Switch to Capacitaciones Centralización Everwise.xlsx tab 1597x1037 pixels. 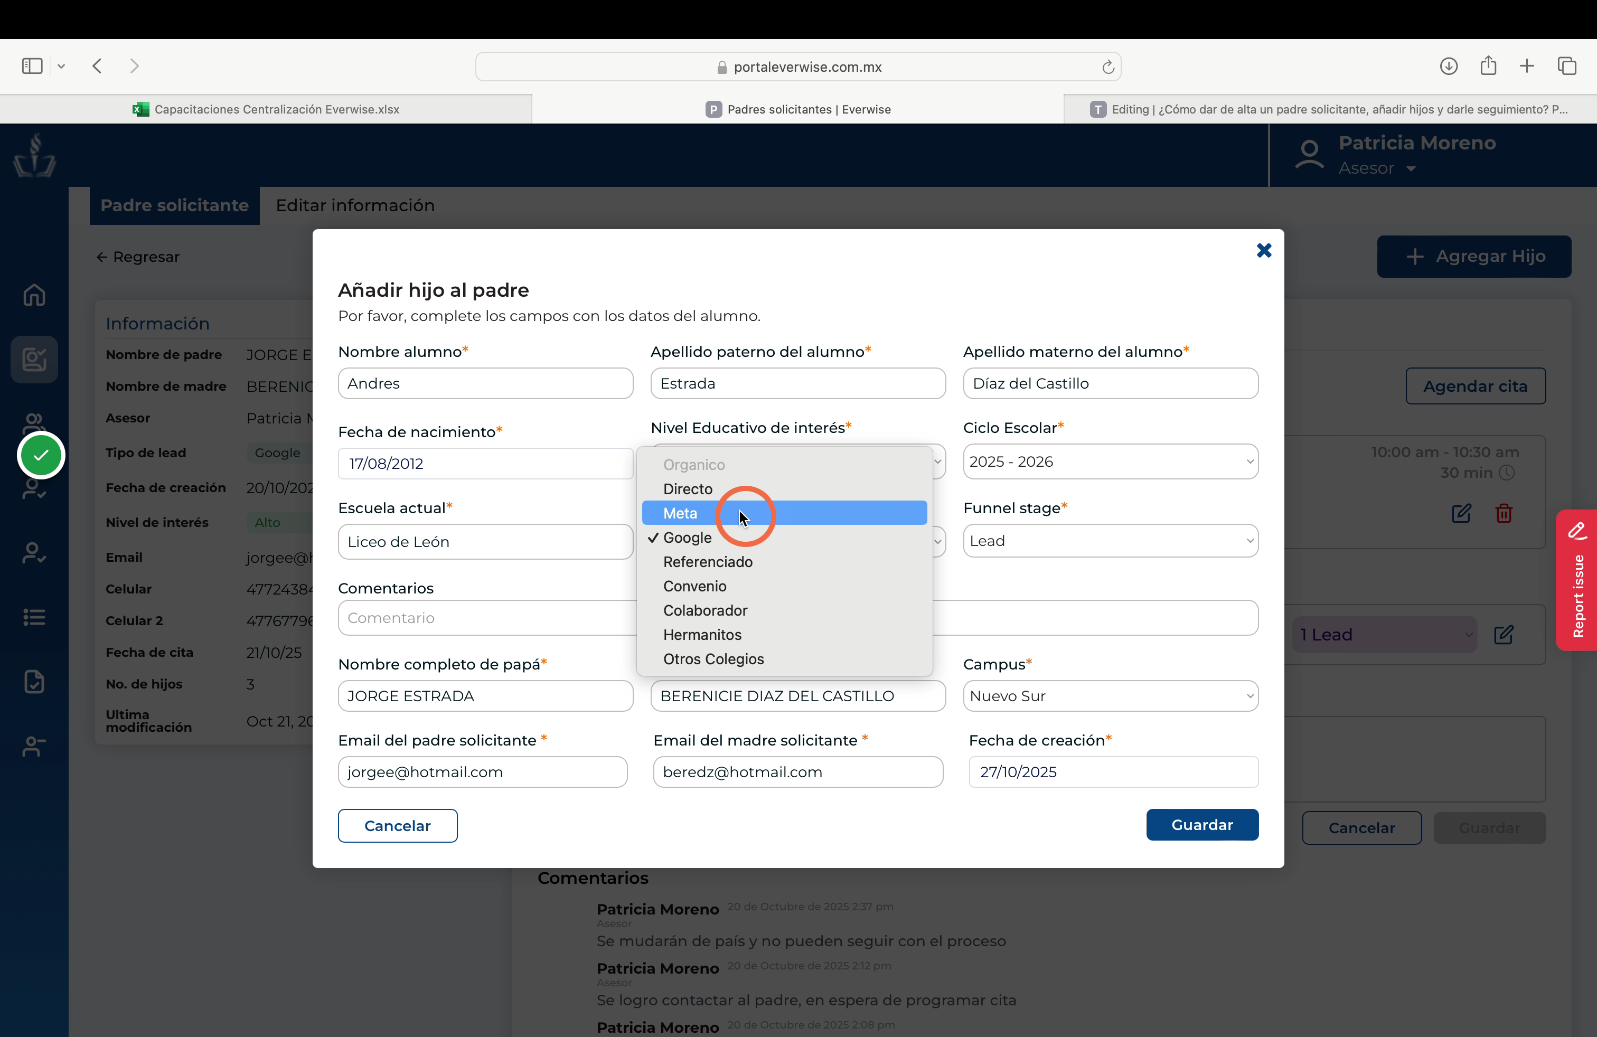pos(266,109)
